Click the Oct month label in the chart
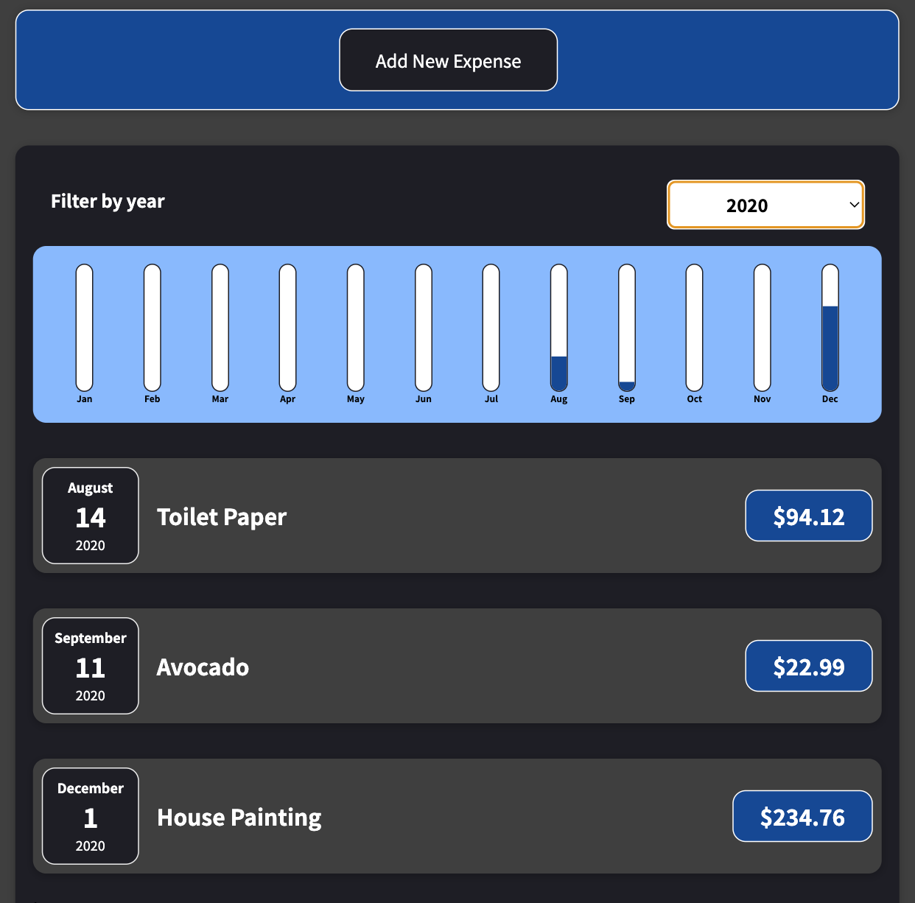Image resolution: width=915 pixels, height=903 pixels. [693, 398]
